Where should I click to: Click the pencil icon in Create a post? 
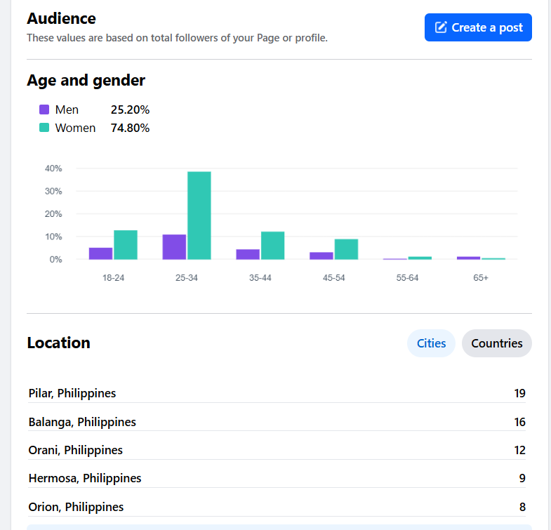[441, 27]
